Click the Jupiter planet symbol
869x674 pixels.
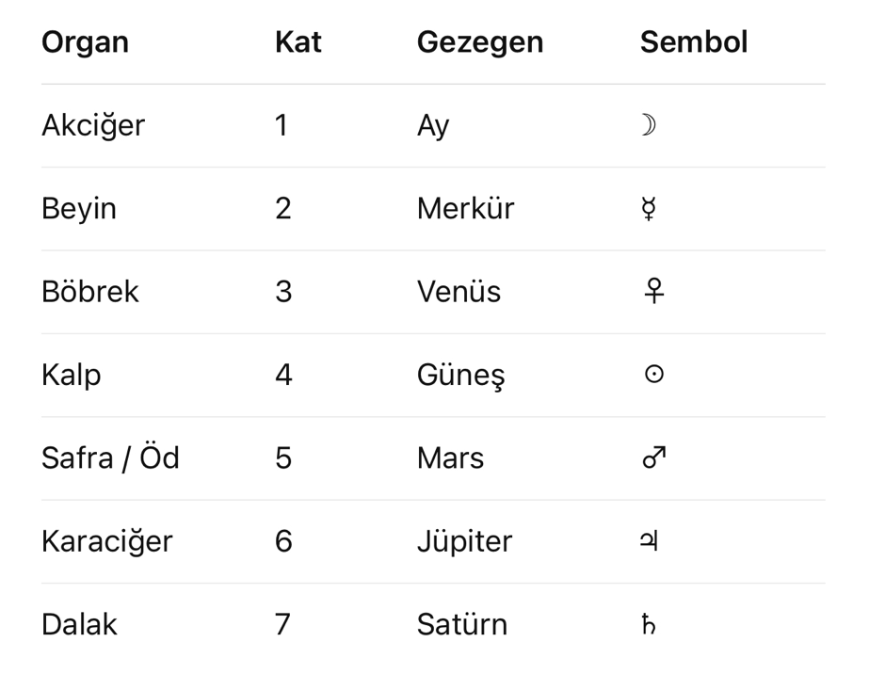tap(648, 541)
